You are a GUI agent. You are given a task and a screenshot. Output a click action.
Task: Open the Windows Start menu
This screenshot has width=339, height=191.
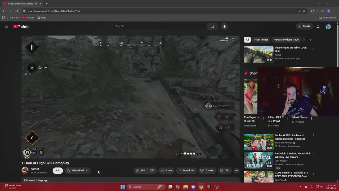coord(123,187)
